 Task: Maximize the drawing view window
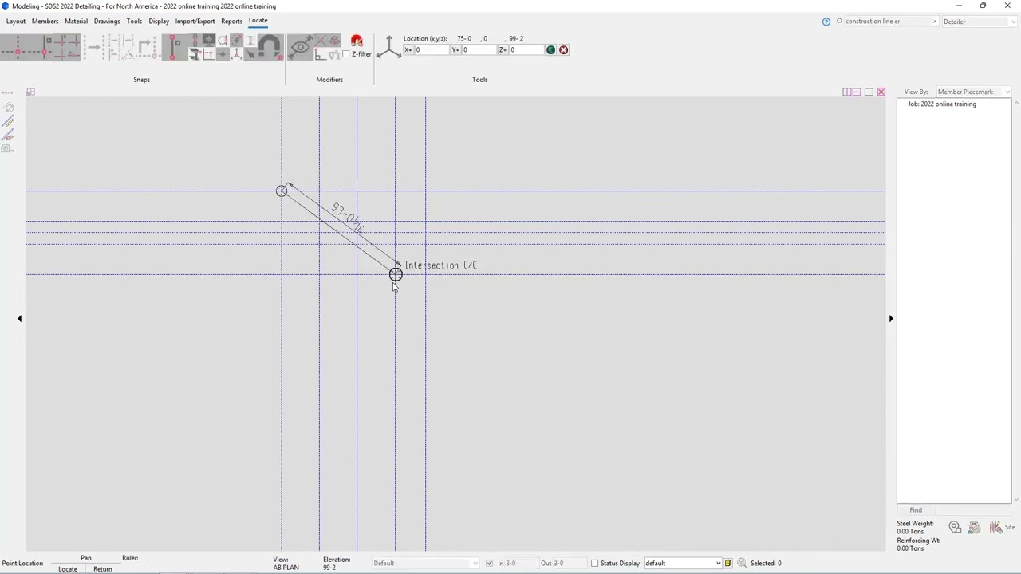[869, 92]
